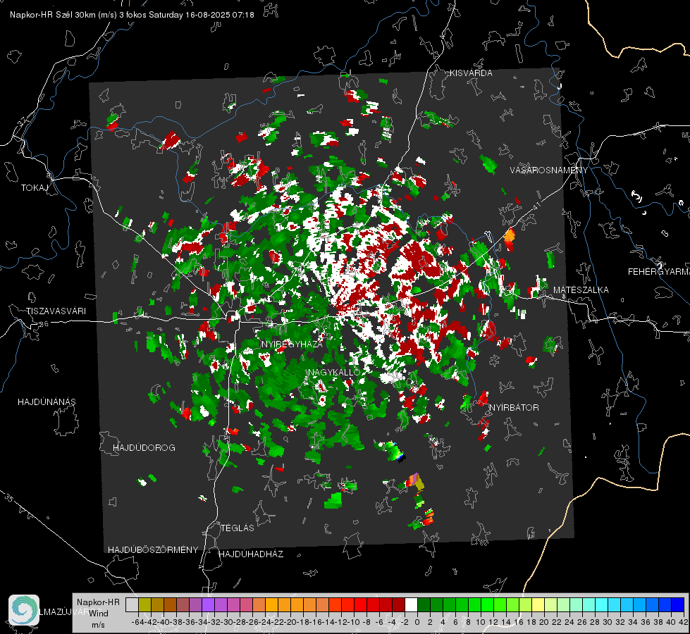The width and height of the screenshot is (690, 634).
Task: Click the legend value '-10'
Action: click(353, 622)
